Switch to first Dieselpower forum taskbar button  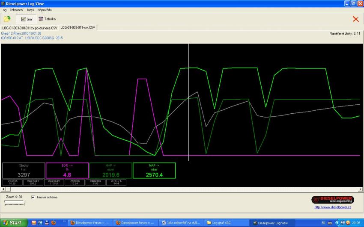[x=90, y=223]
